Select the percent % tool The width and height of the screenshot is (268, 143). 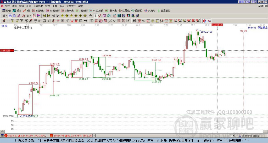(x=144, y=21)
